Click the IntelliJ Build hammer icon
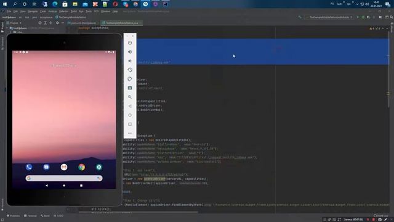Viewport: 394px width, 222px height. tap(300, 17)
